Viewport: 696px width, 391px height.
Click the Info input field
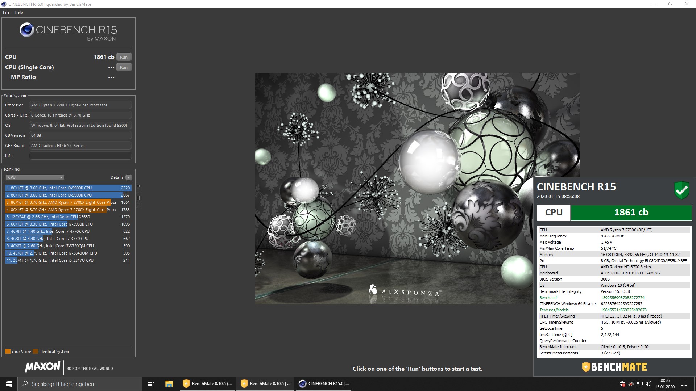click(80, 156)
